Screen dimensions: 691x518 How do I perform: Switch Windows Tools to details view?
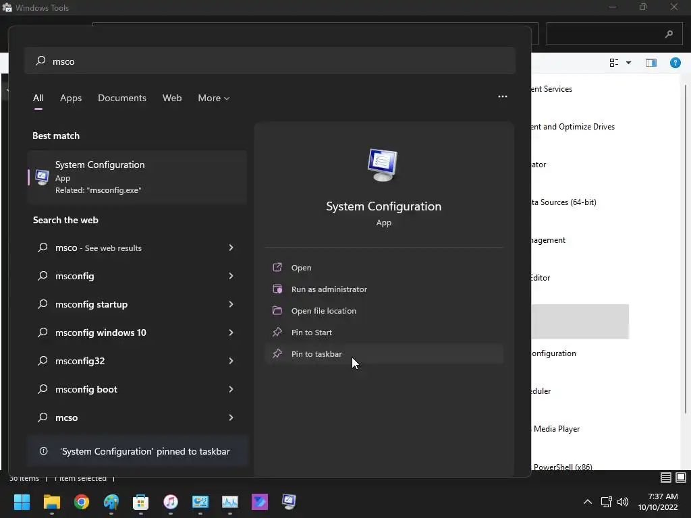point(666,478)
